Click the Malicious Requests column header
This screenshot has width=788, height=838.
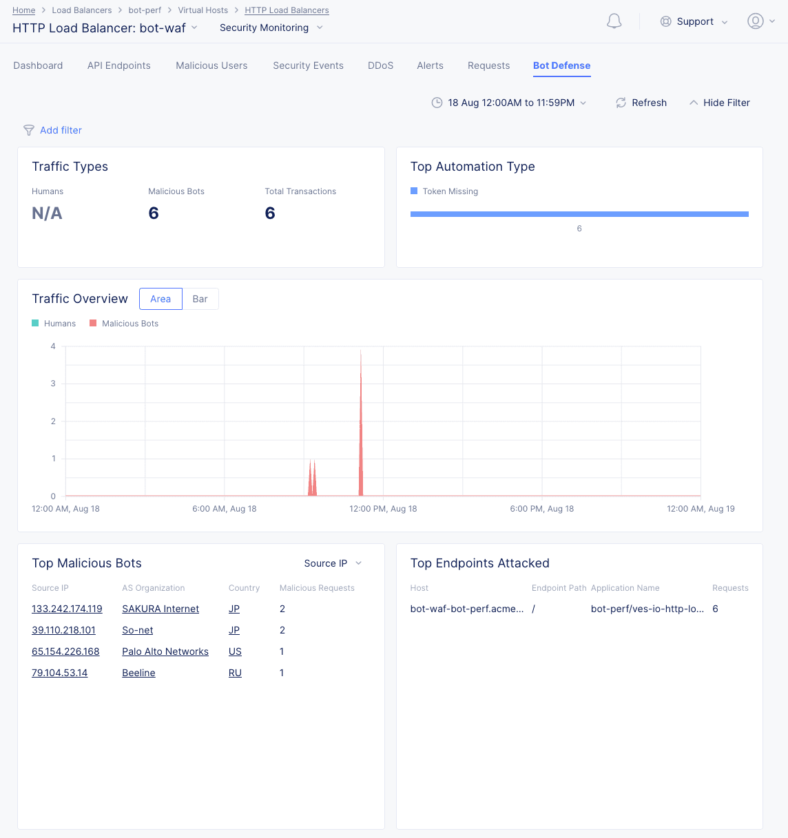[317, 588]
